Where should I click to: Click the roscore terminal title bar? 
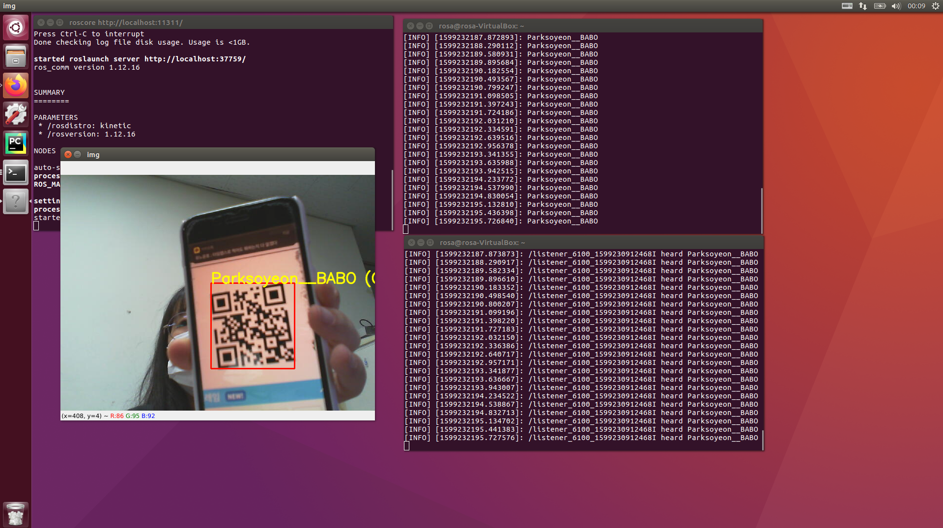pyautogui.click(x=213, y=23)
